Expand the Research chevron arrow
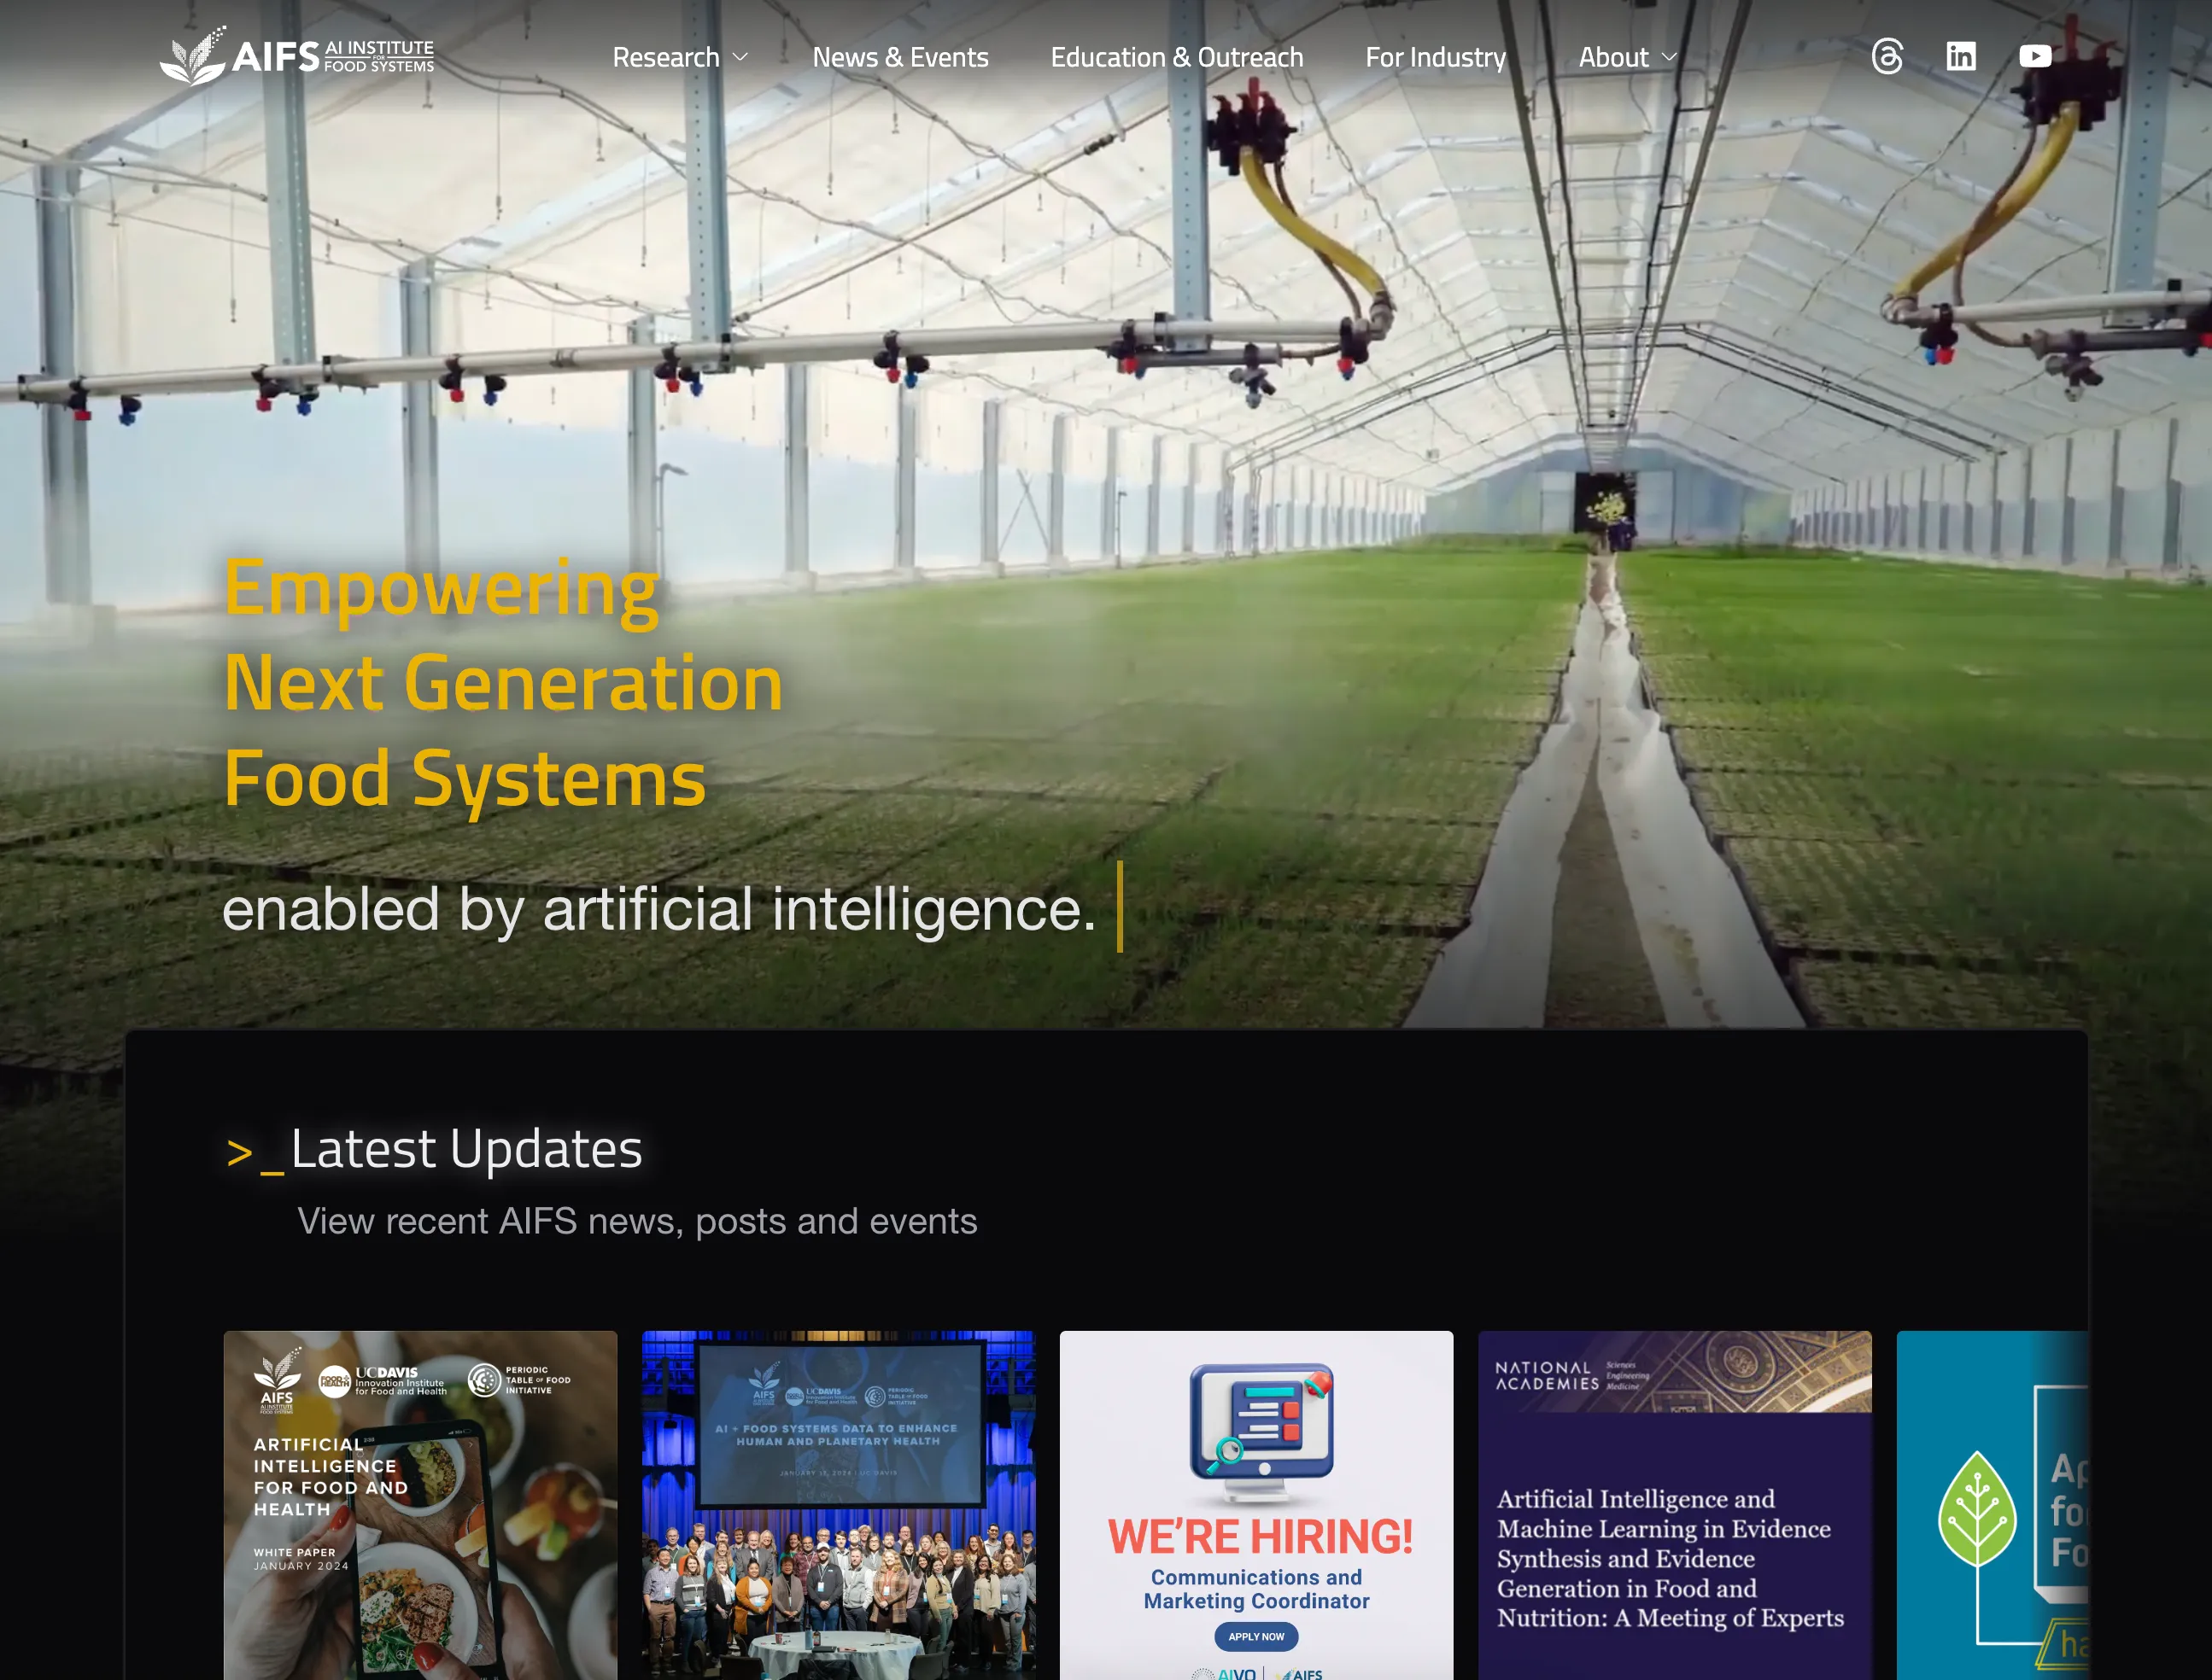This screenshot has height=1680, width=2212. click(x=740, y=58)
